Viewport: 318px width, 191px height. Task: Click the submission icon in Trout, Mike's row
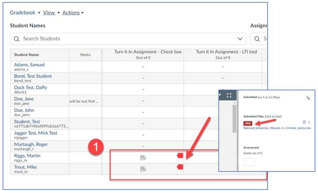point(143,169)
